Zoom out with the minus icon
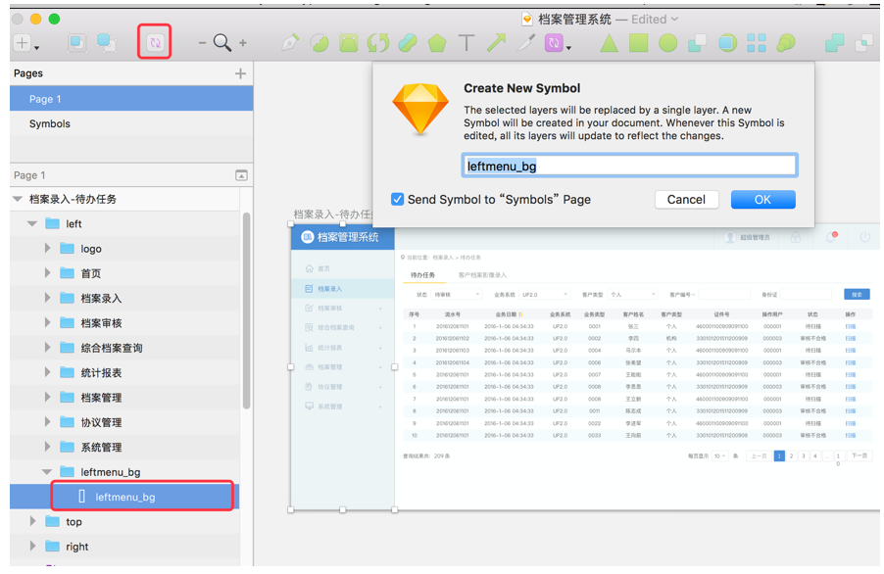The width and height of the screenshot is (884, 574). [x=202, y=43]
